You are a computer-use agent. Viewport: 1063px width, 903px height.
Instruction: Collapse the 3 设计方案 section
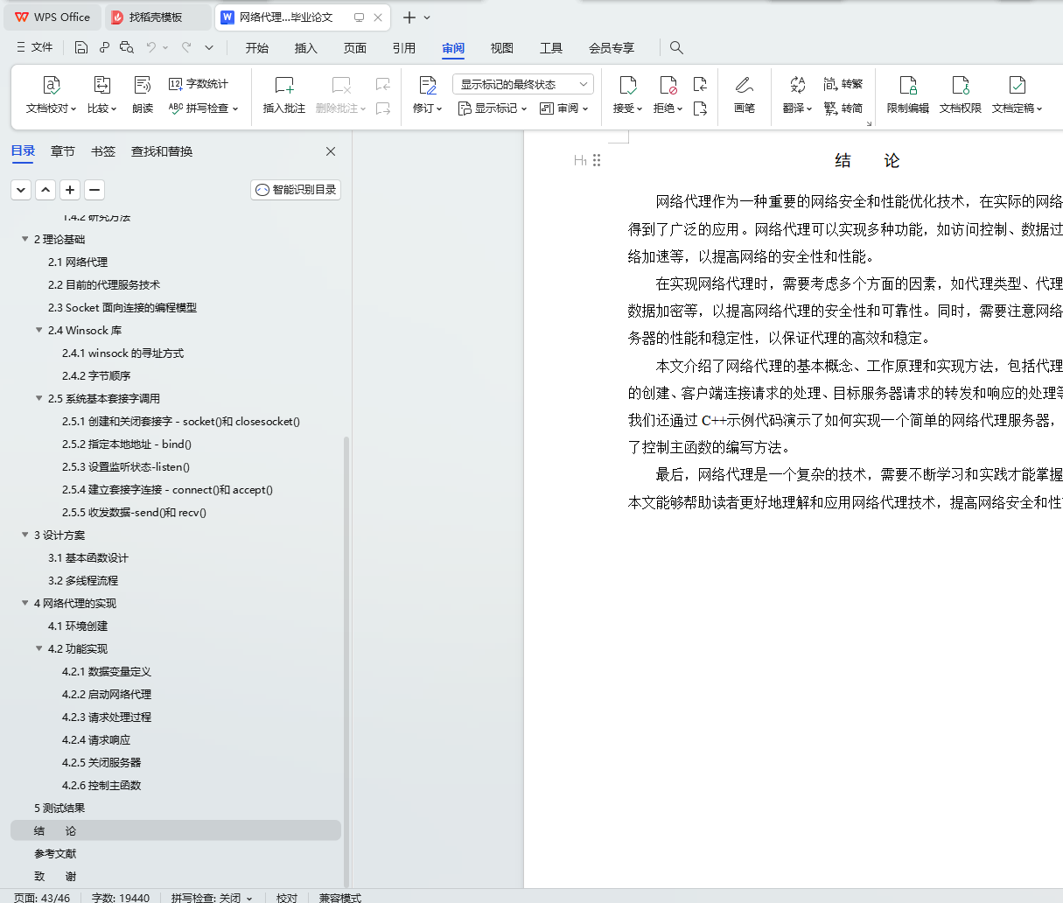tap(25, 535)
